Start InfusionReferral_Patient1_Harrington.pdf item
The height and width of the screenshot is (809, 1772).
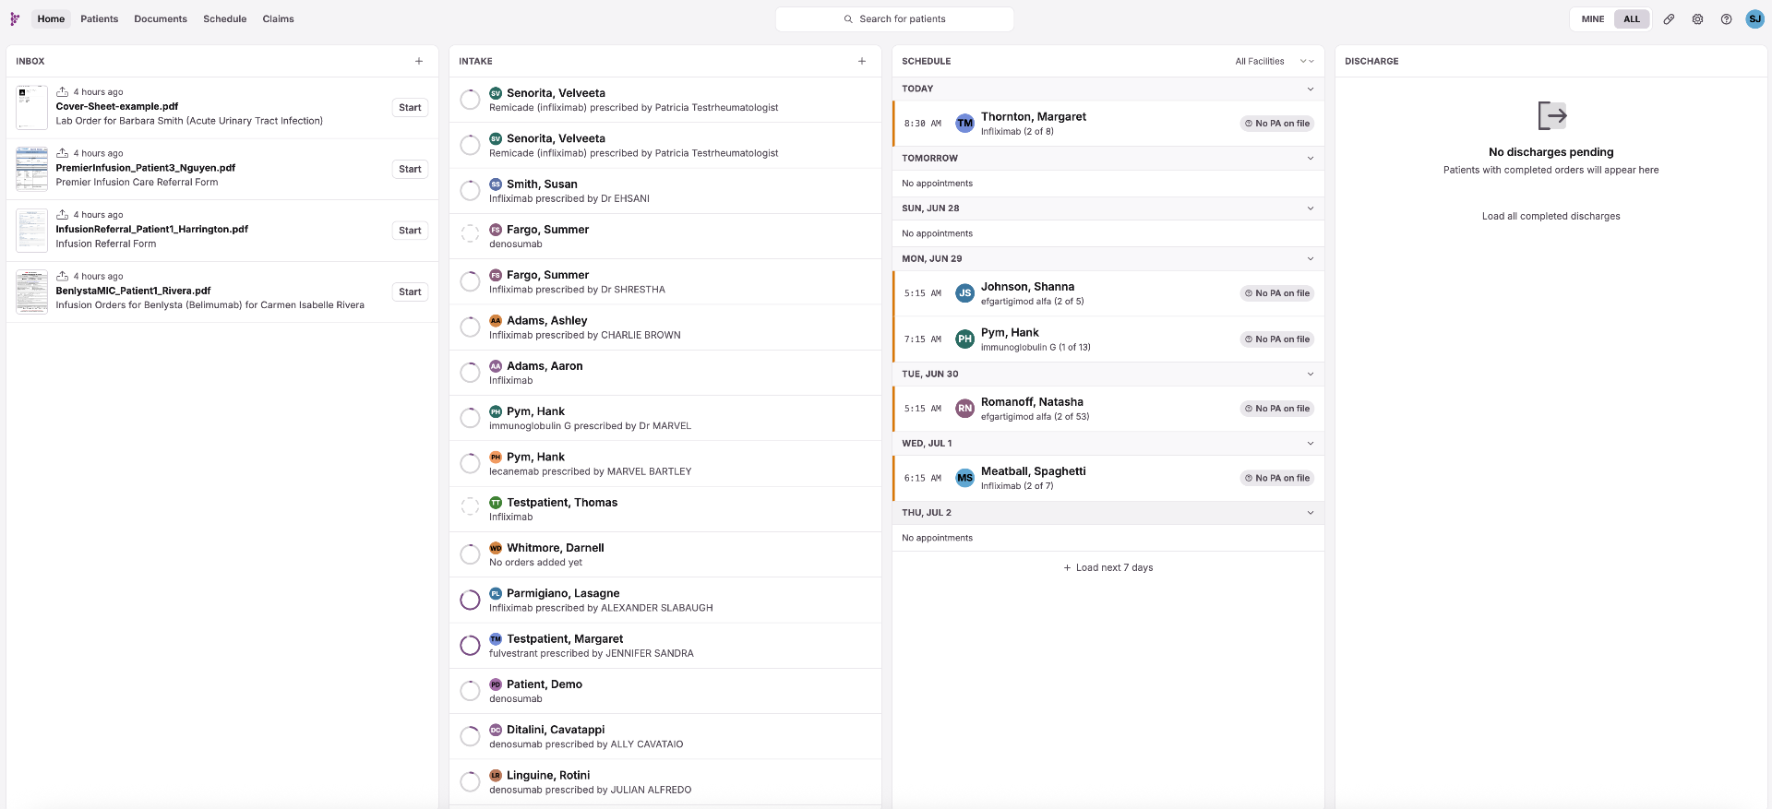pyautogui.click(x=410, y=231)
